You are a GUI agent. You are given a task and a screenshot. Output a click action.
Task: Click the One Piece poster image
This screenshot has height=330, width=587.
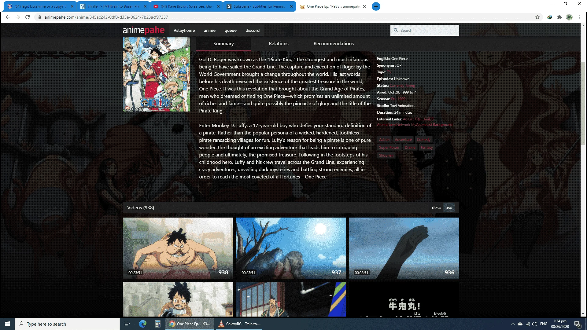coord(157,74)
